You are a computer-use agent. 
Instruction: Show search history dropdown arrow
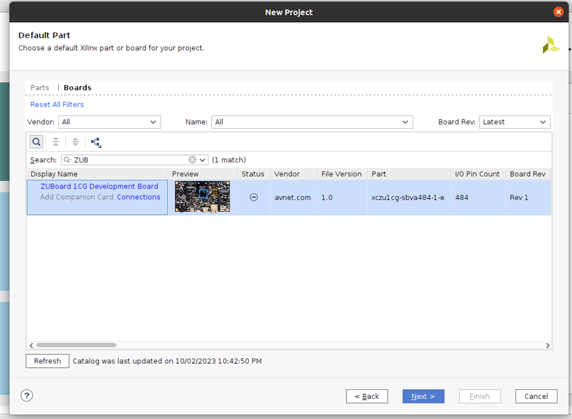pos(202,160)
